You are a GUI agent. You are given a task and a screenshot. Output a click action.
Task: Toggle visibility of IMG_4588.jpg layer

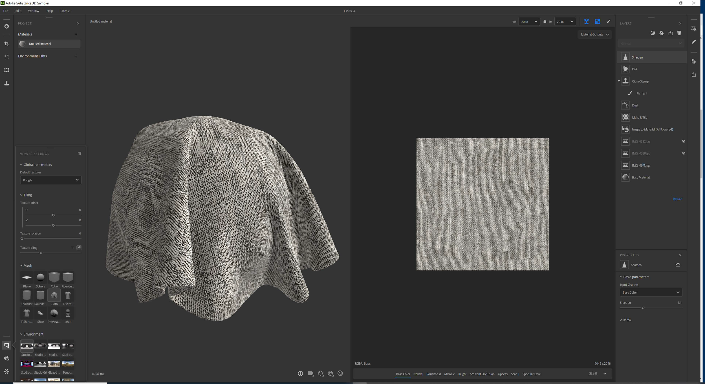683,153
